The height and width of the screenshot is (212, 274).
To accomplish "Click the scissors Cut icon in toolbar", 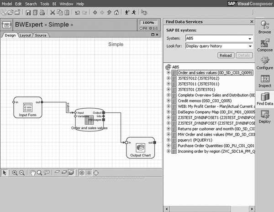I will pos(53,12).
